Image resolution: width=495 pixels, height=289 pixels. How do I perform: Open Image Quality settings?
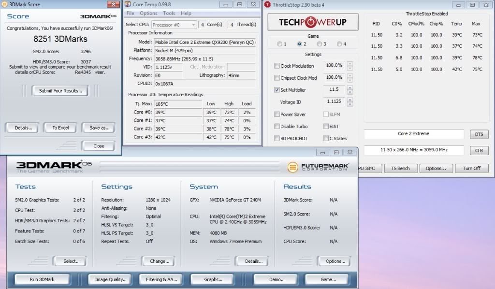[x=111, y=279]
